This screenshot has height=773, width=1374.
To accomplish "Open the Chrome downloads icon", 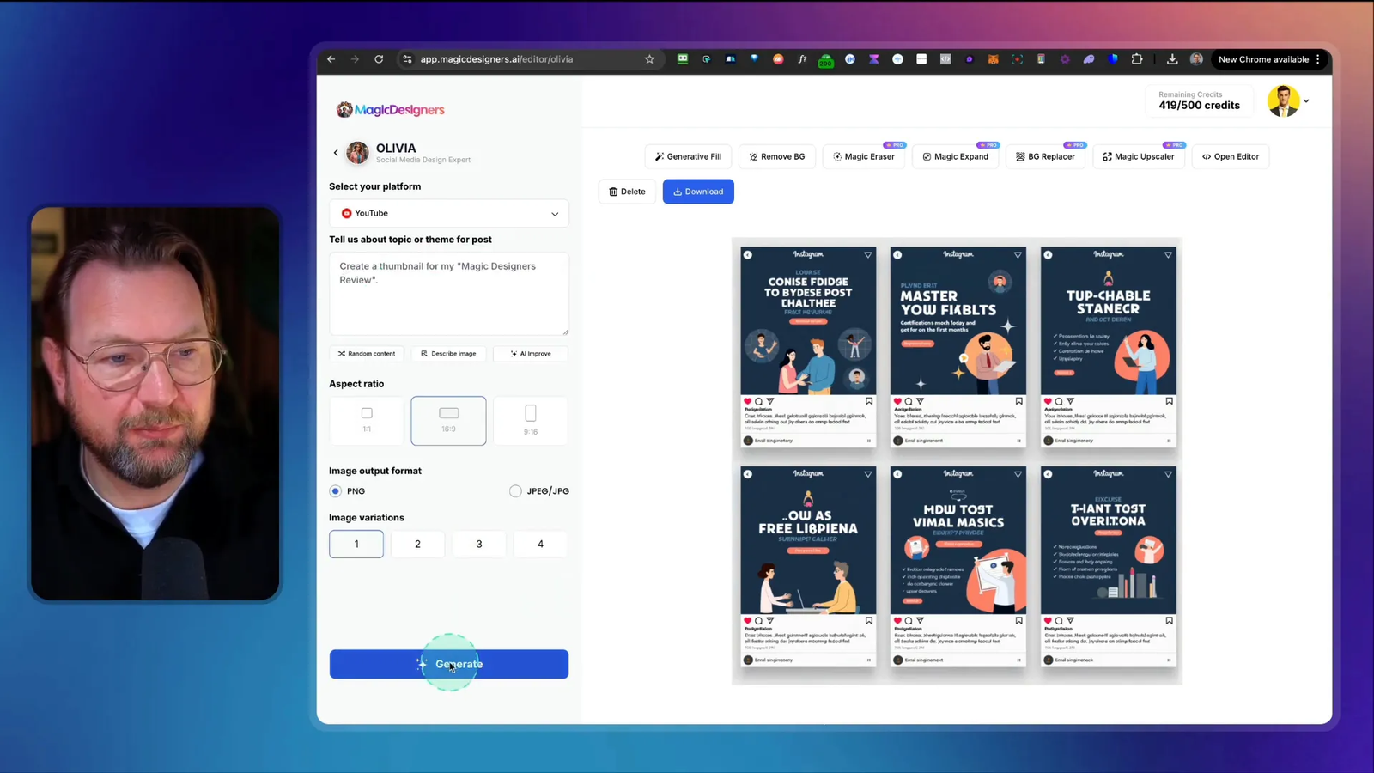I will [1172, 59].
